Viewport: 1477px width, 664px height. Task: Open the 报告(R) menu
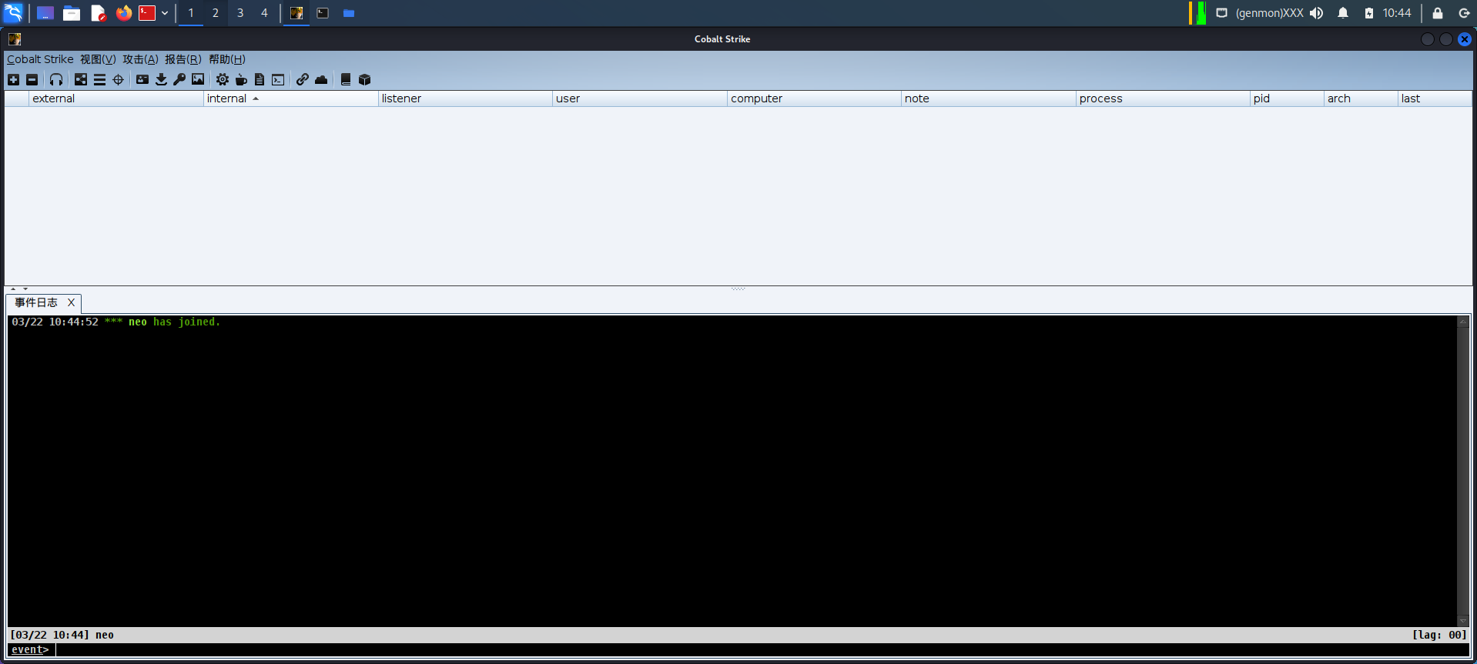coord(183,59)
